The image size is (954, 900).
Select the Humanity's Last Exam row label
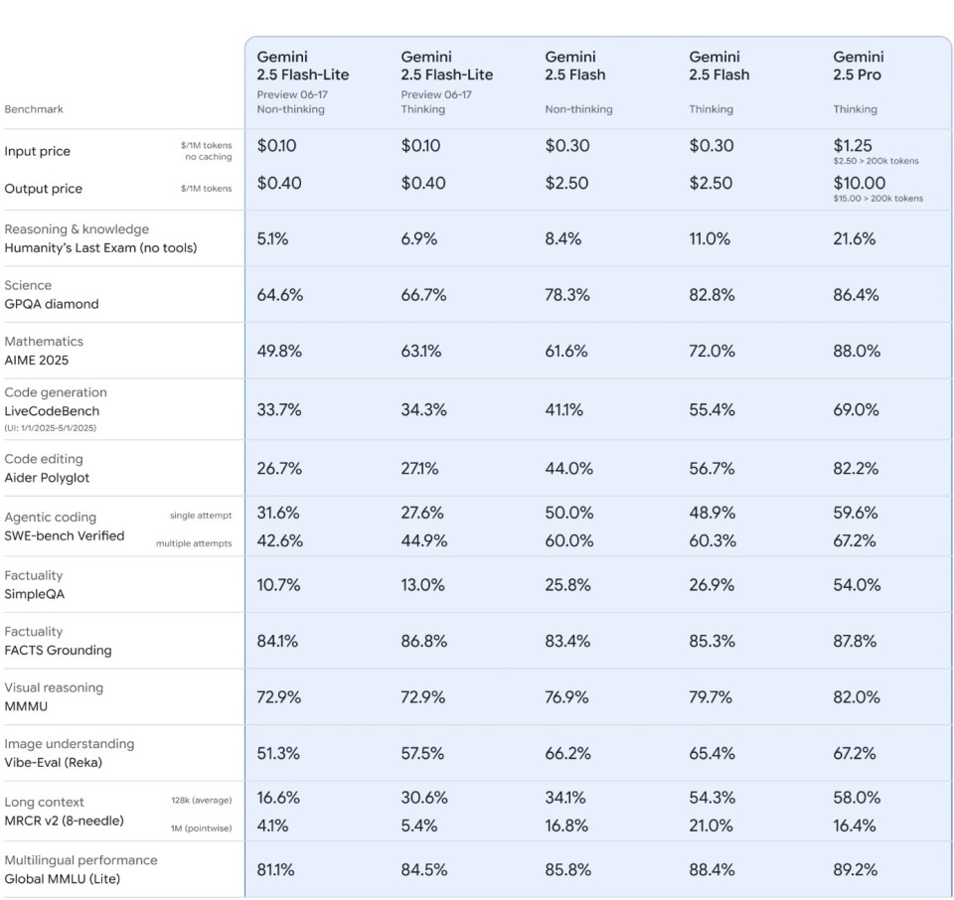click(100, 248)
